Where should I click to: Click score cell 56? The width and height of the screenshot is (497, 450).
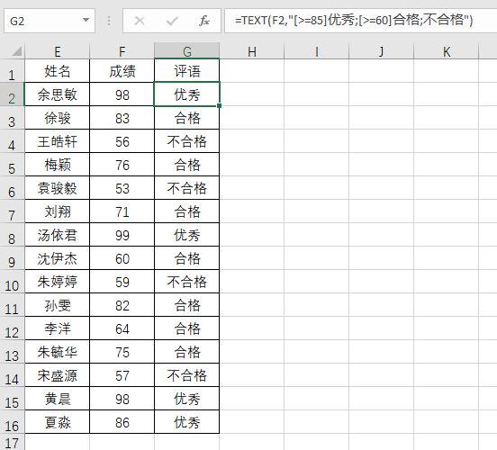tap(122, 141)
